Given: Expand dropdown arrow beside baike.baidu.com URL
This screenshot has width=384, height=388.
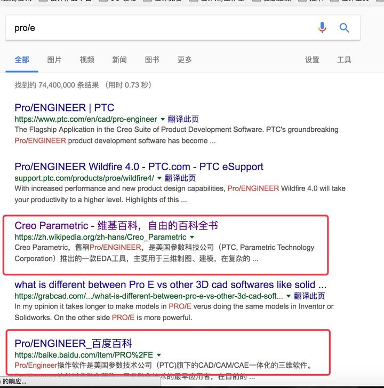Looking at the screenshot, I should point(159,355).
